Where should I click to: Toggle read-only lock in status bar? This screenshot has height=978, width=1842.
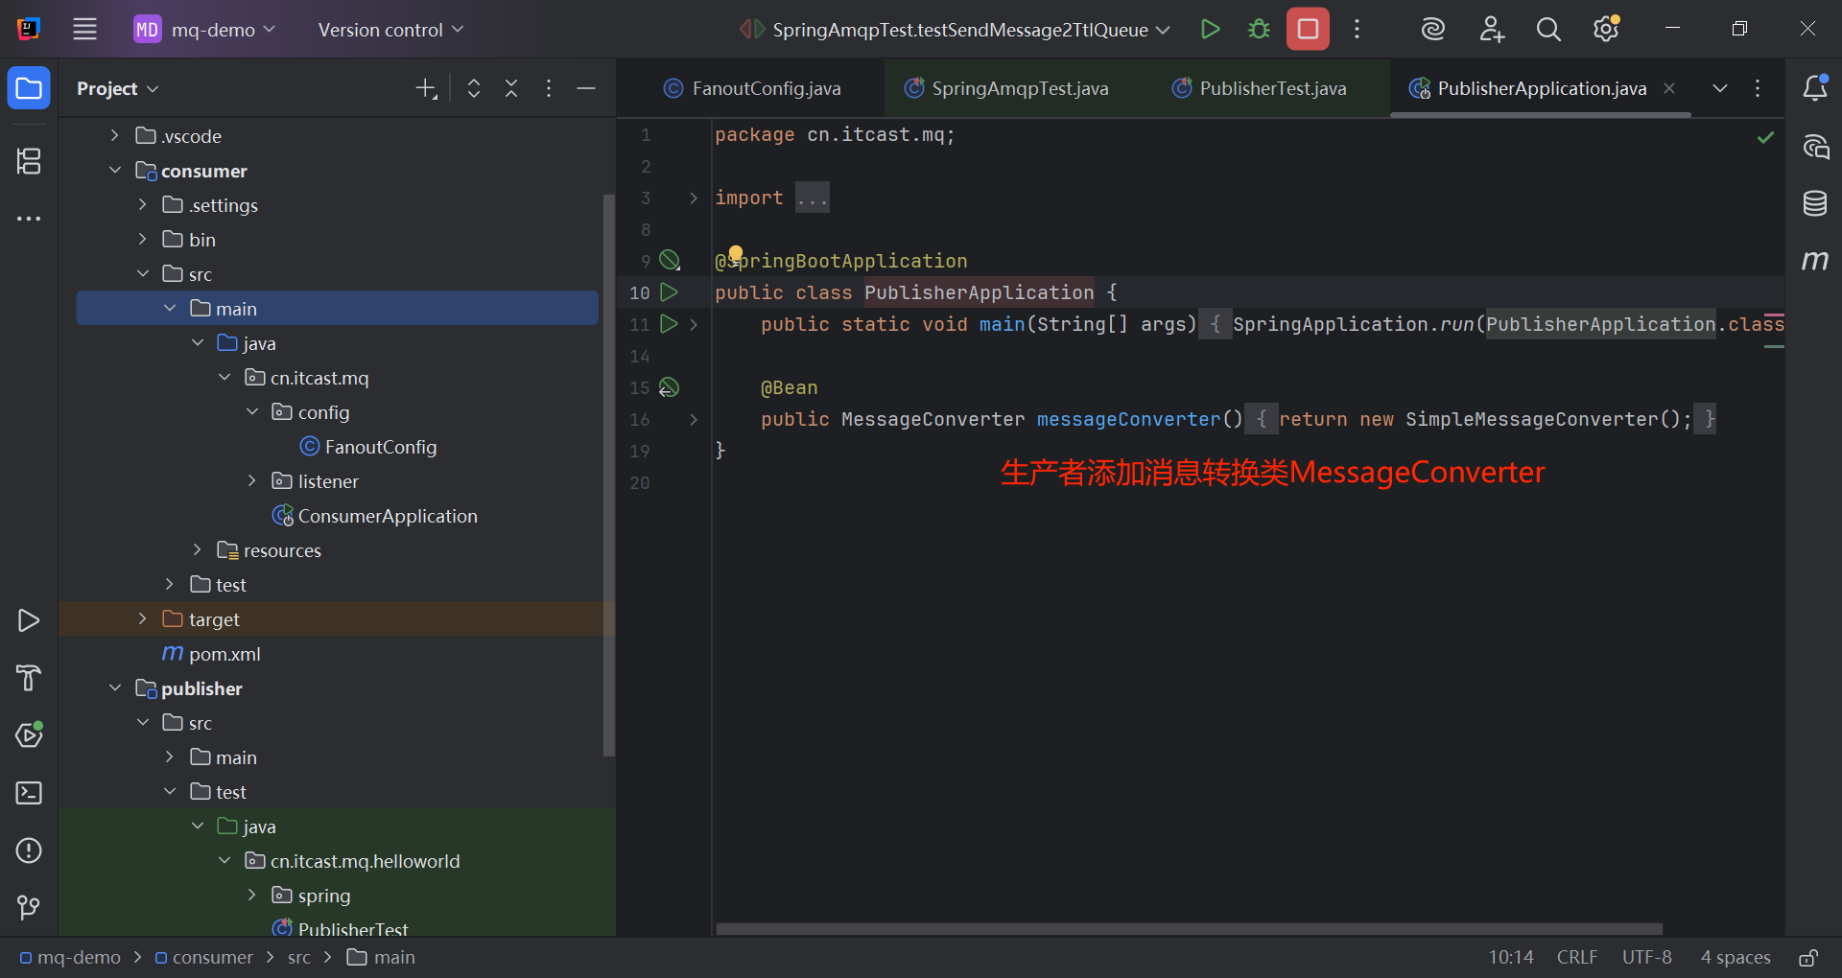(1808, 958)
